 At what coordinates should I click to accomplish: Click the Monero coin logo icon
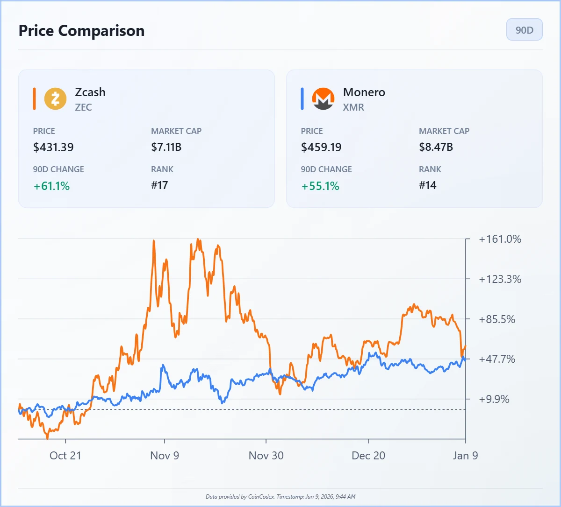(323, 99)
